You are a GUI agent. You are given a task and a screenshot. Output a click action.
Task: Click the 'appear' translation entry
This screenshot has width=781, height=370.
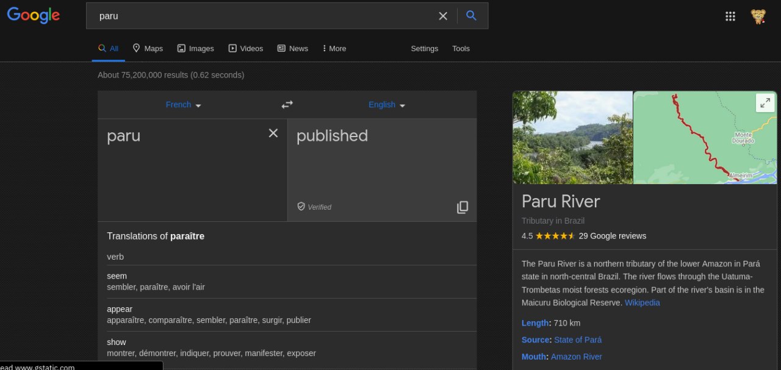(x=120, y=309)
